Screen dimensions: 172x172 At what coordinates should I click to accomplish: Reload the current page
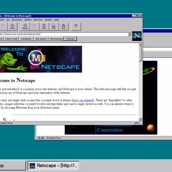[x=25, y=26]
